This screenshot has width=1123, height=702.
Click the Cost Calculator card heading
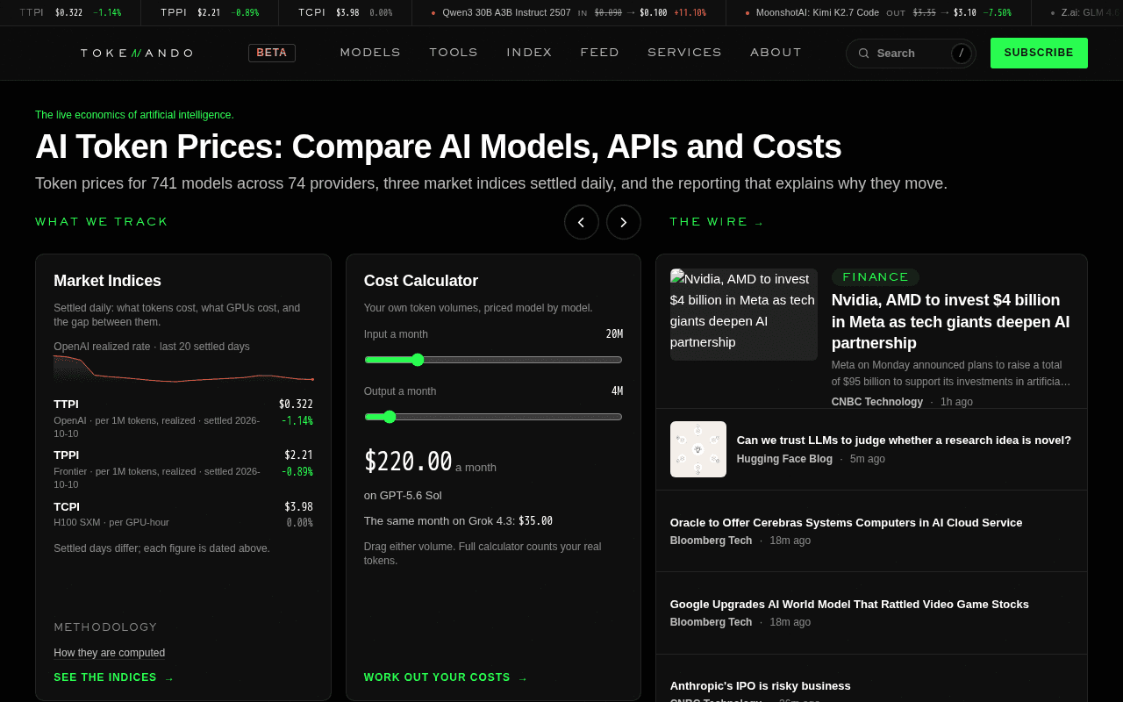pyautogui.click(x=421, y=281)
